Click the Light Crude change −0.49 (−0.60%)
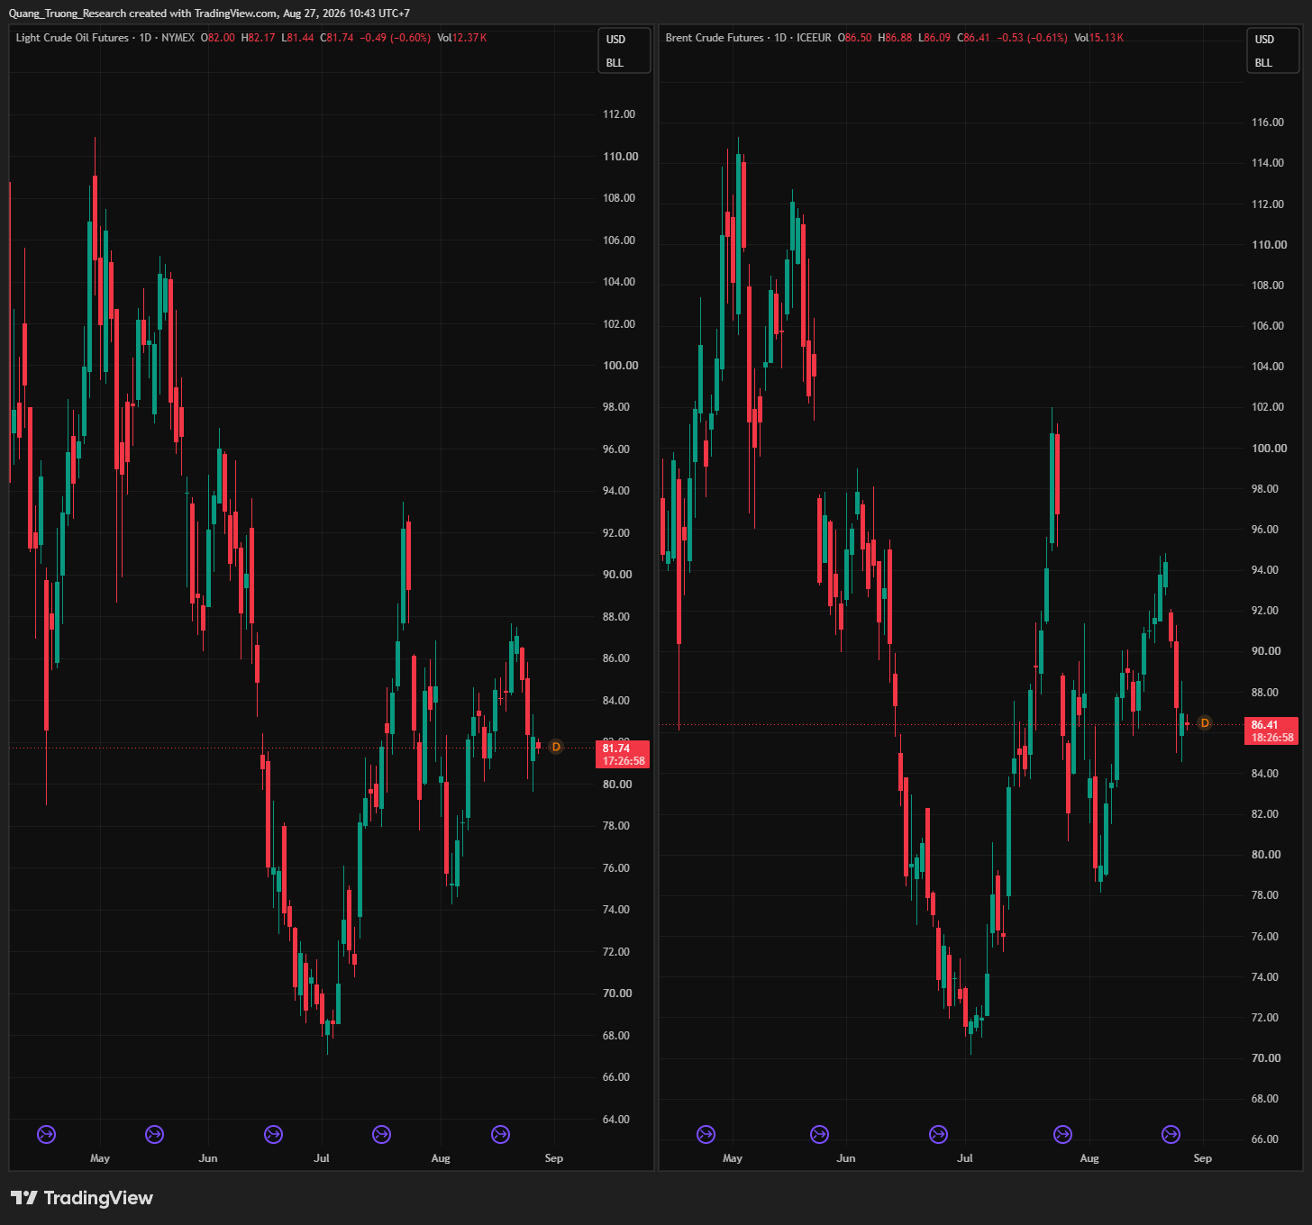 click(395, 38)
